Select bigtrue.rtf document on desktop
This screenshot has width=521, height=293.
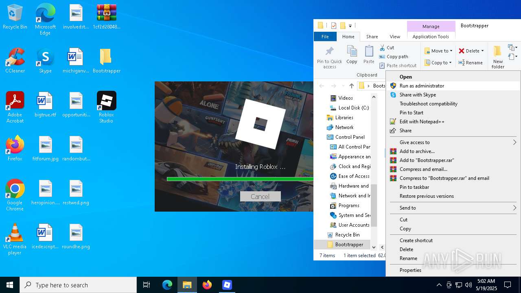(x=45, y=105)
